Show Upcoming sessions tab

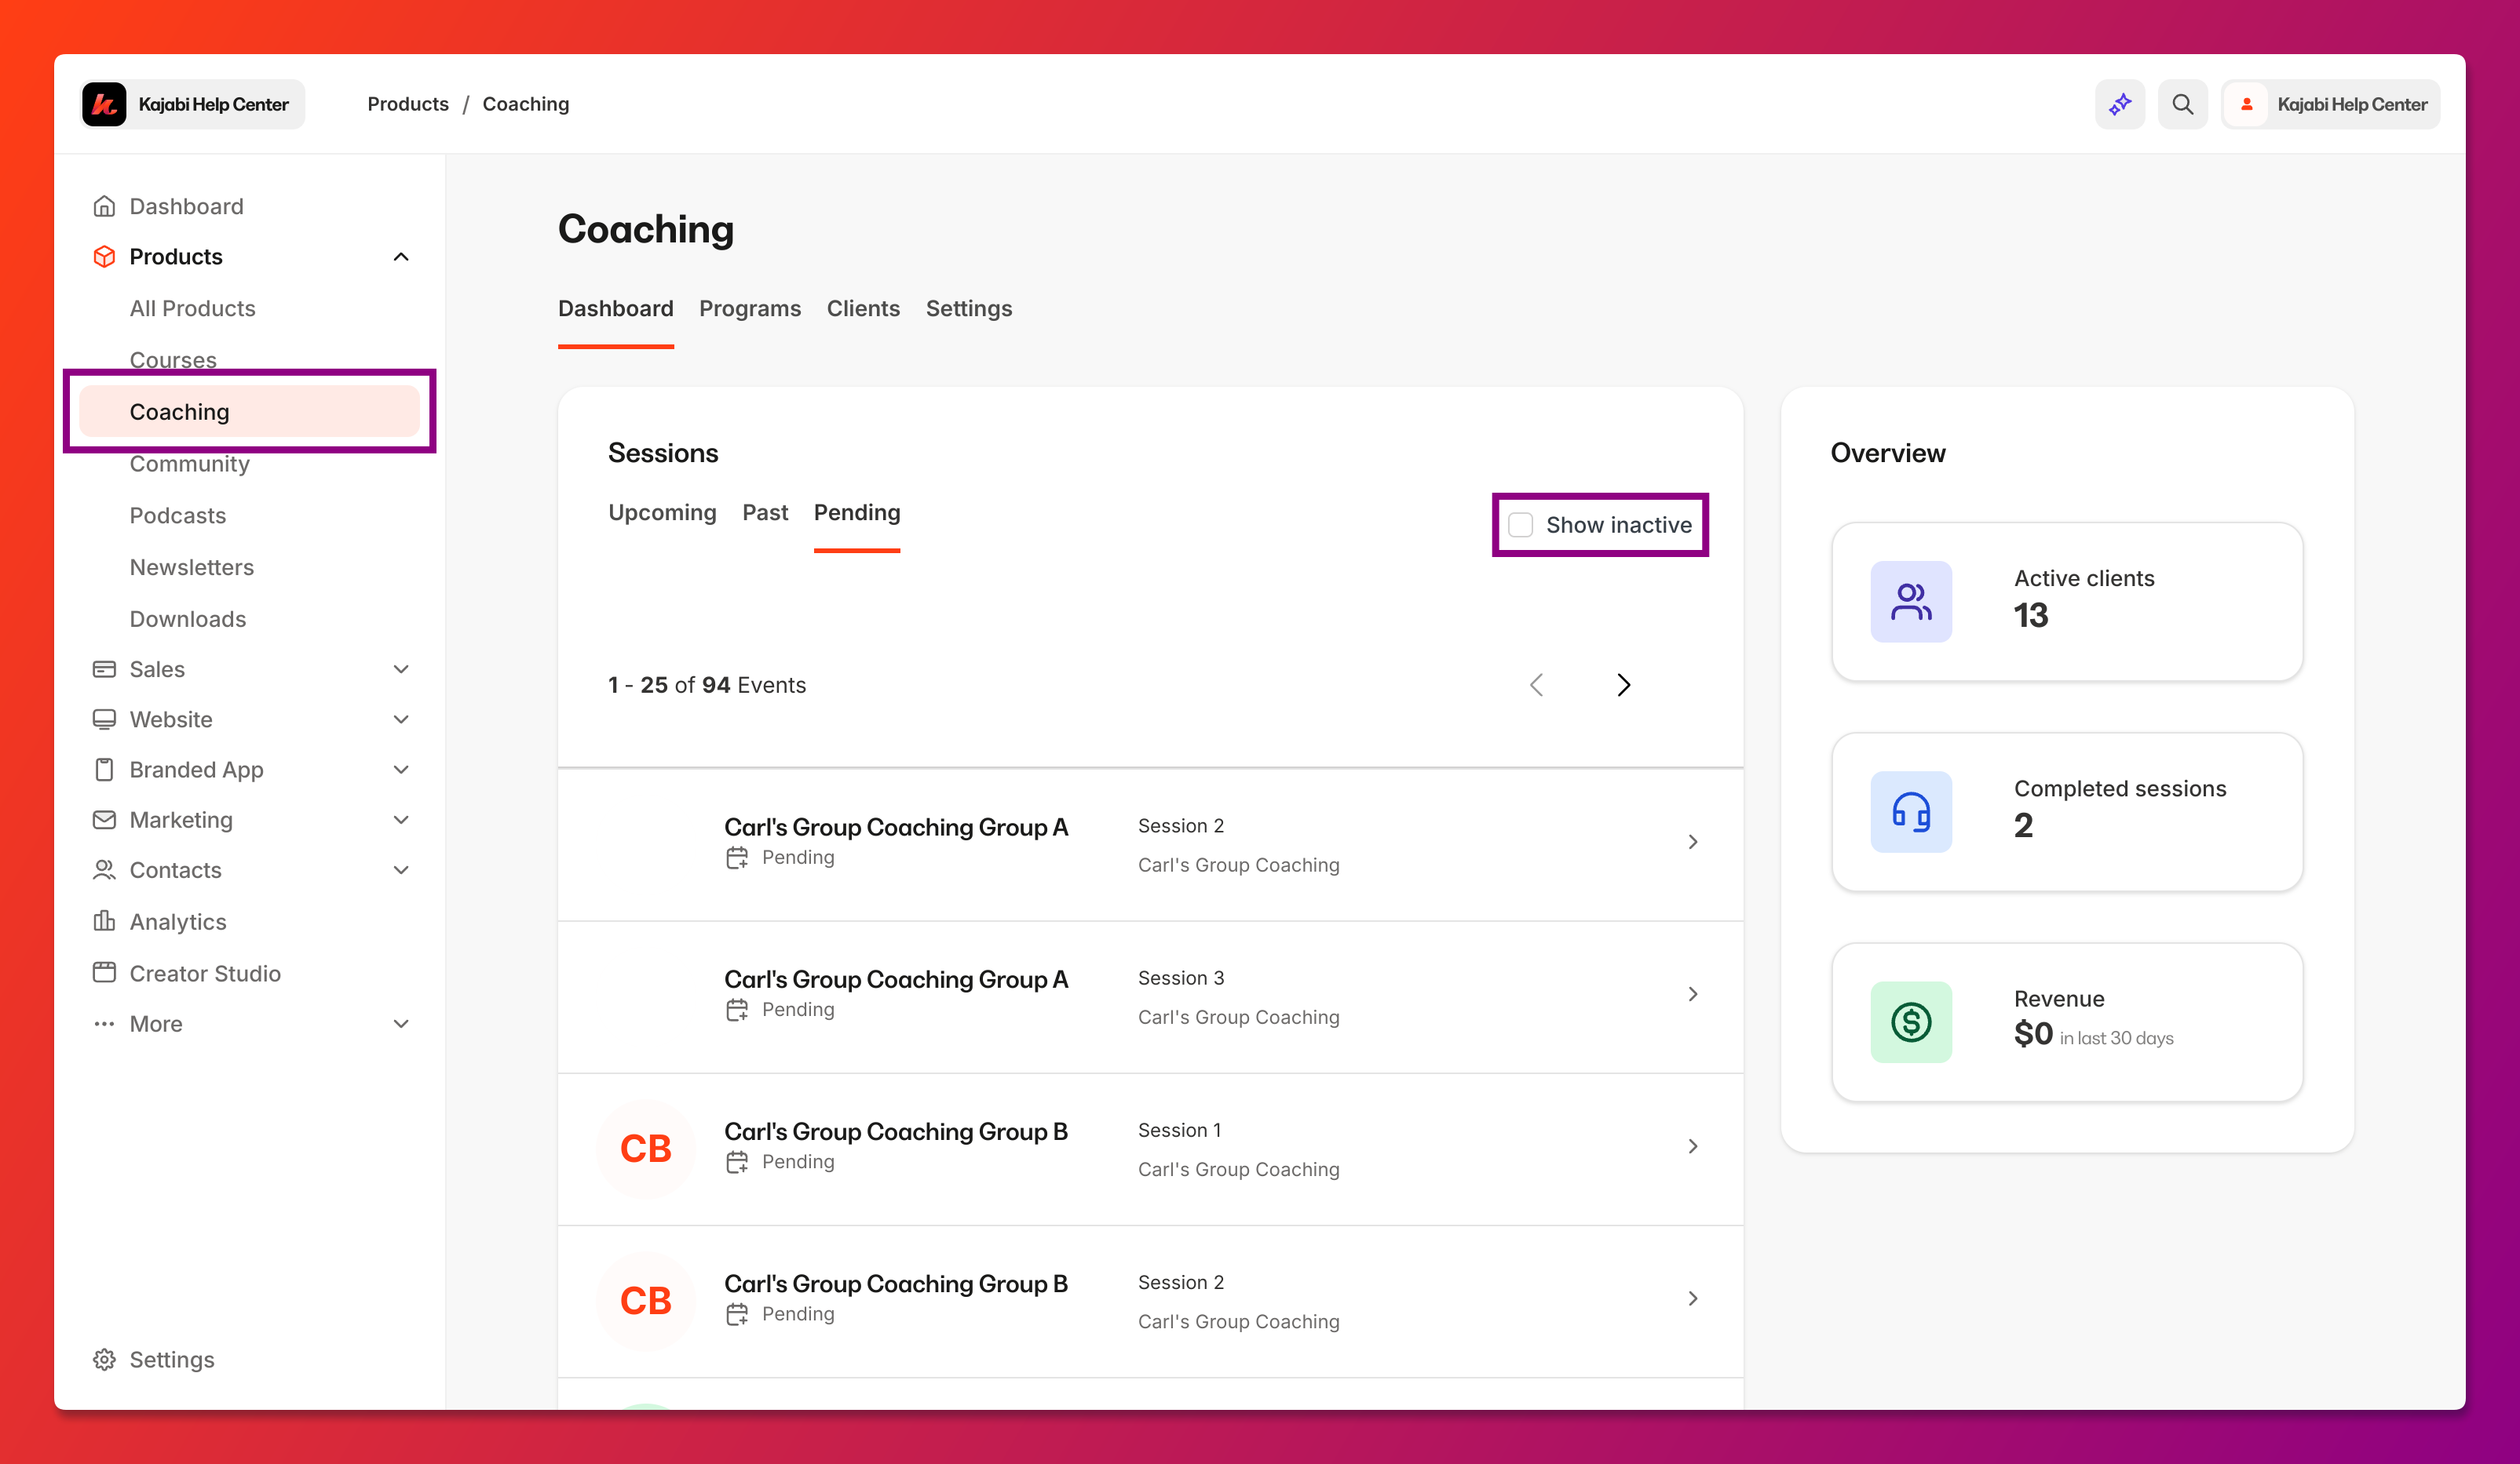pyautogui.click(x=662, y=512)
